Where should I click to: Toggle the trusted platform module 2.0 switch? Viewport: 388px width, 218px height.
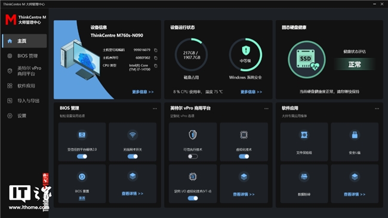click(82, 156)
